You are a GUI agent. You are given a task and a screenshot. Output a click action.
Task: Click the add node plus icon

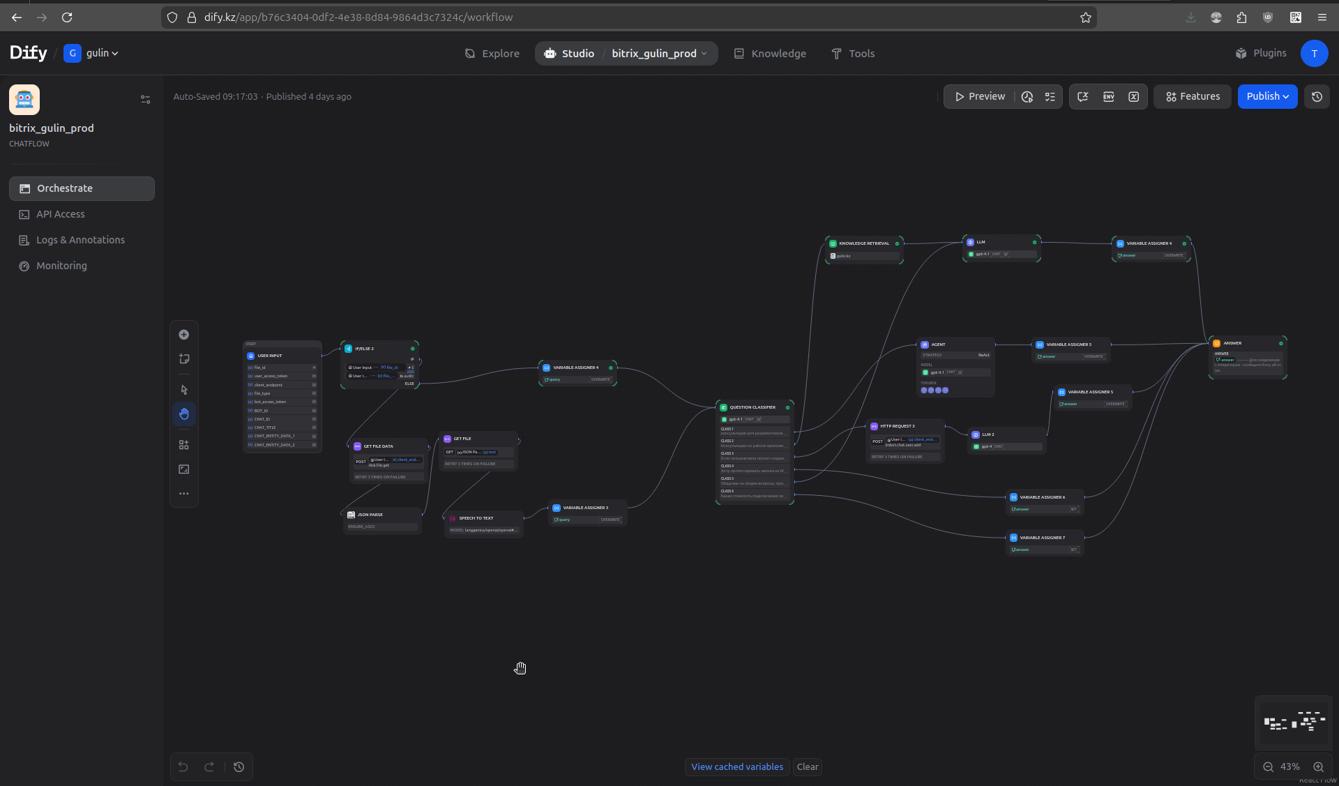184,335
